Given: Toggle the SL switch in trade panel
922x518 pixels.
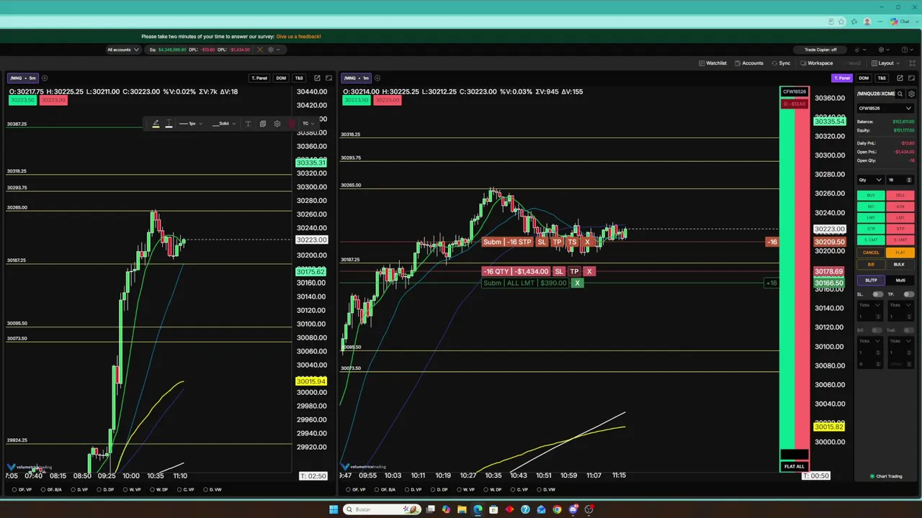Looking at the screenshot, I should click(877, 294).
